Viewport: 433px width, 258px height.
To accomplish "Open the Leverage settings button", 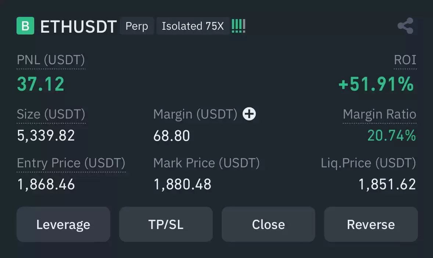I will point(64,224).
